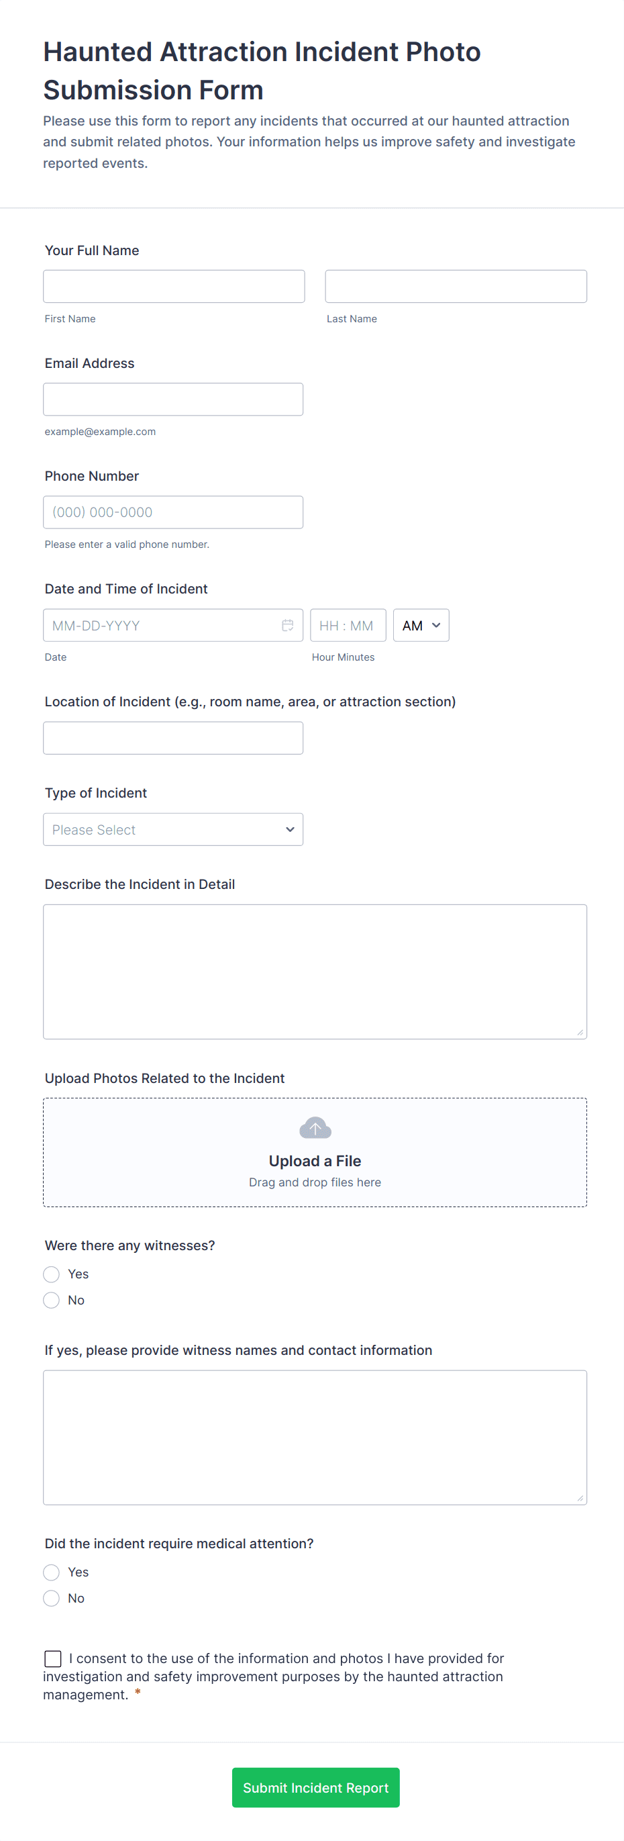Click the HH : MM time field
The image size is (624, 1841).
pos(348,625)
